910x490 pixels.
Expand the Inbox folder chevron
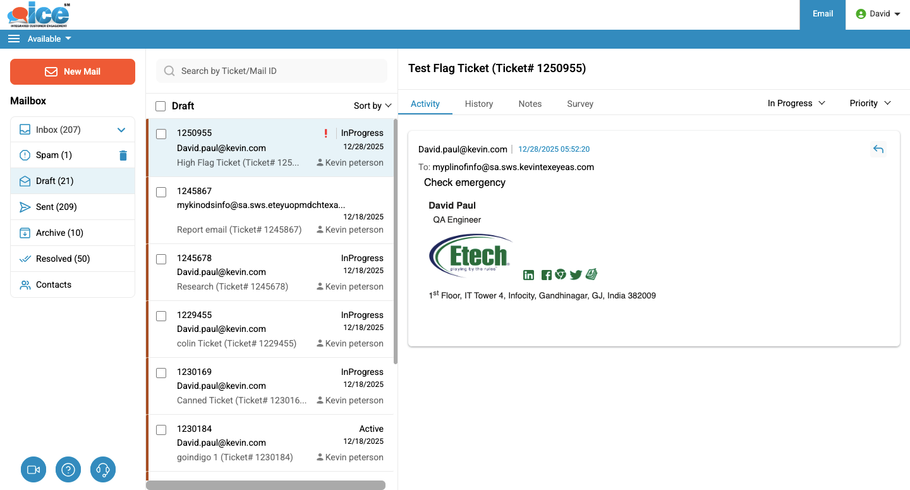click(x=121, y=130)
